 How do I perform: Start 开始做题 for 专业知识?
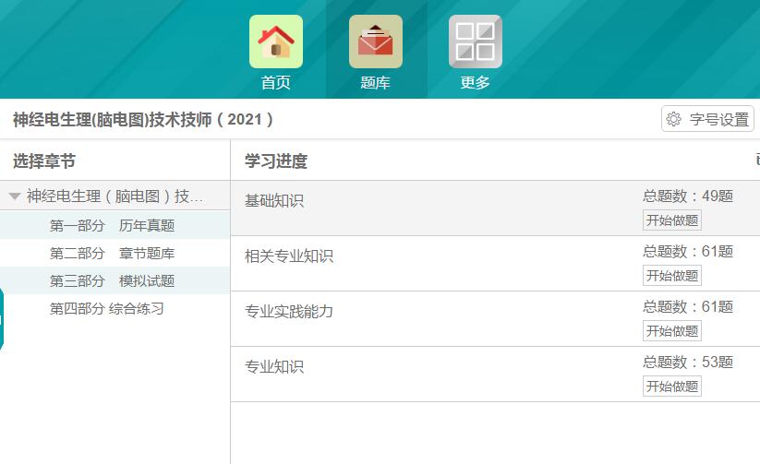(671, 386)
